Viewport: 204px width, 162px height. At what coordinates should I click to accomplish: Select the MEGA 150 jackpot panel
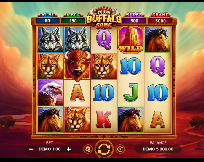(x=73, y=19)
